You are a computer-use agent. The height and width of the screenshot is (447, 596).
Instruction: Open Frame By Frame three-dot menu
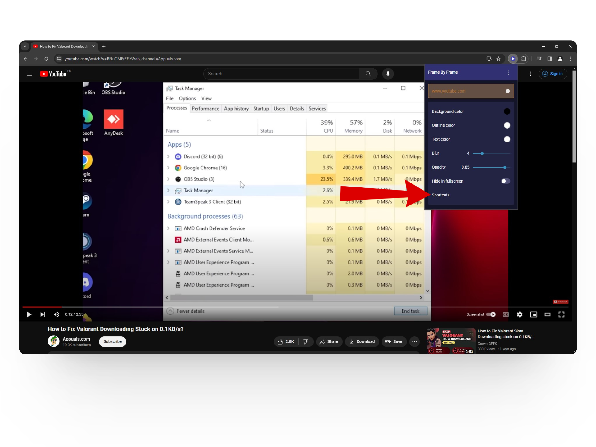pyautogui.click(x=508, y=72)
